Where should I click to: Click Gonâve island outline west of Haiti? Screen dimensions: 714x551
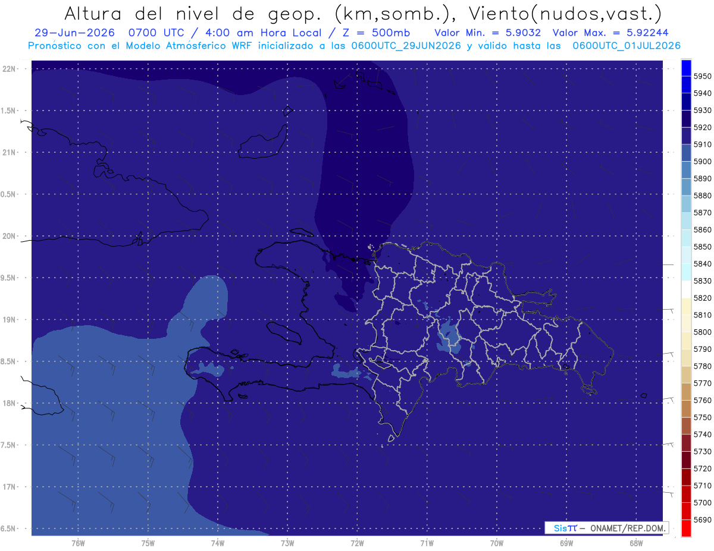click(x=283, y=333)
